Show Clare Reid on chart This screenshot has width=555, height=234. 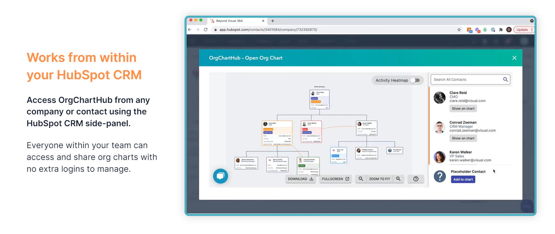tap(463, 108)
